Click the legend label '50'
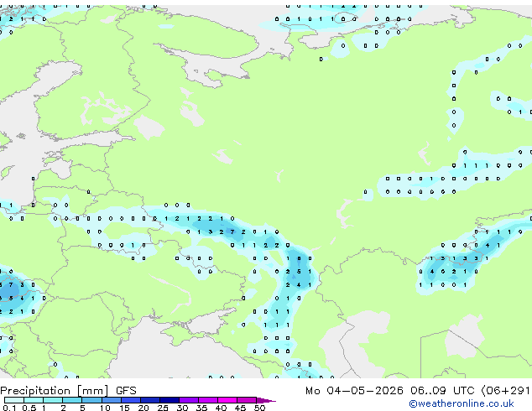 pos(259,408)
